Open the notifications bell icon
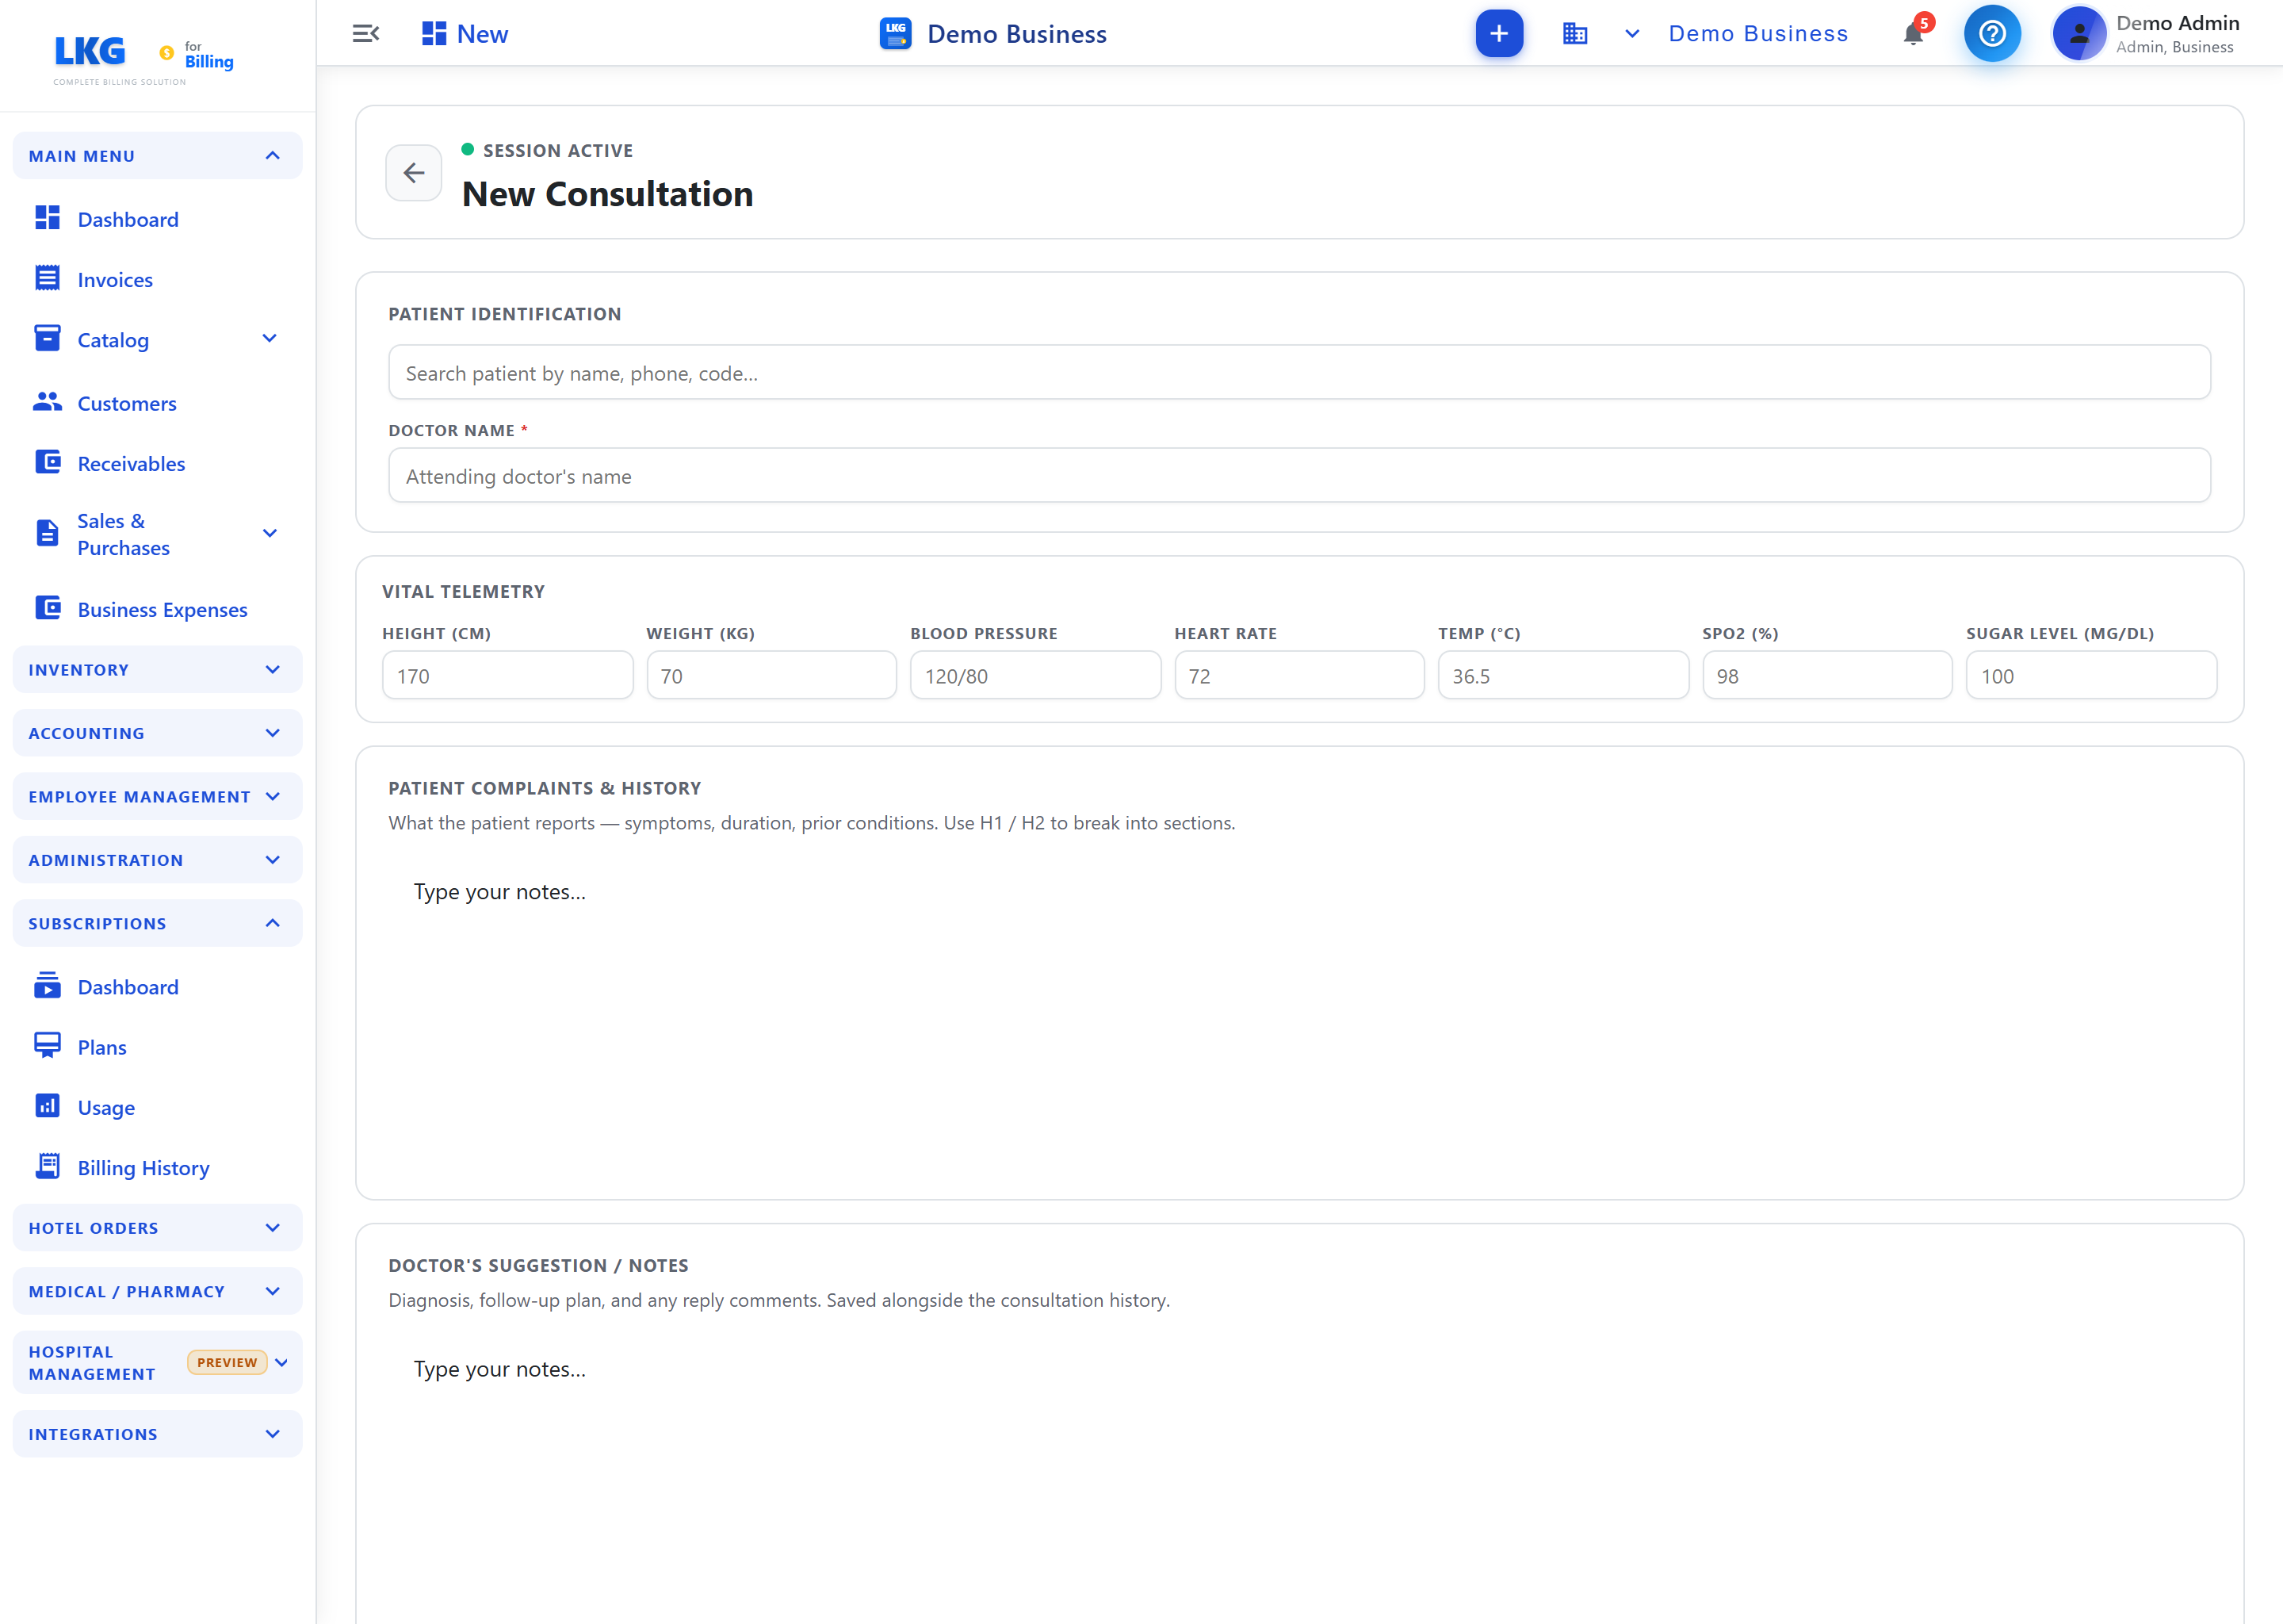 [x=1913, y=34]
